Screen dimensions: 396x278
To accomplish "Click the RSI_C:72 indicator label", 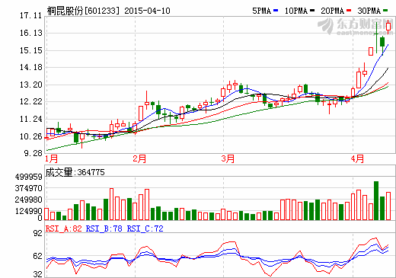I will 145,228.
